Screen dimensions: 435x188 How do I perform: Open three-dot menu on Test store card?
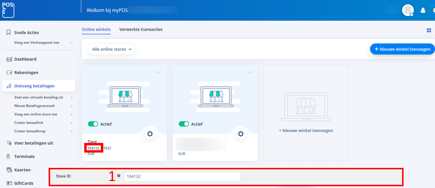[158, 72]
